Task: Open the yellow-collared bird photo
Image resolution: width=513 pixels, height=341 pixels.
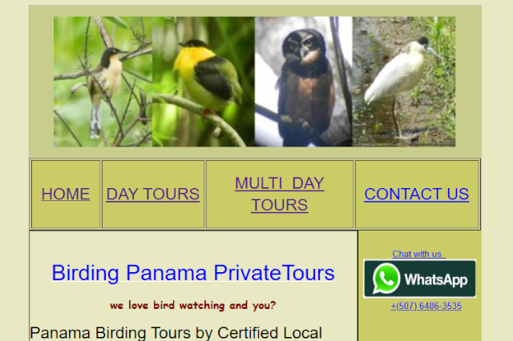Action: click(203, 82)
